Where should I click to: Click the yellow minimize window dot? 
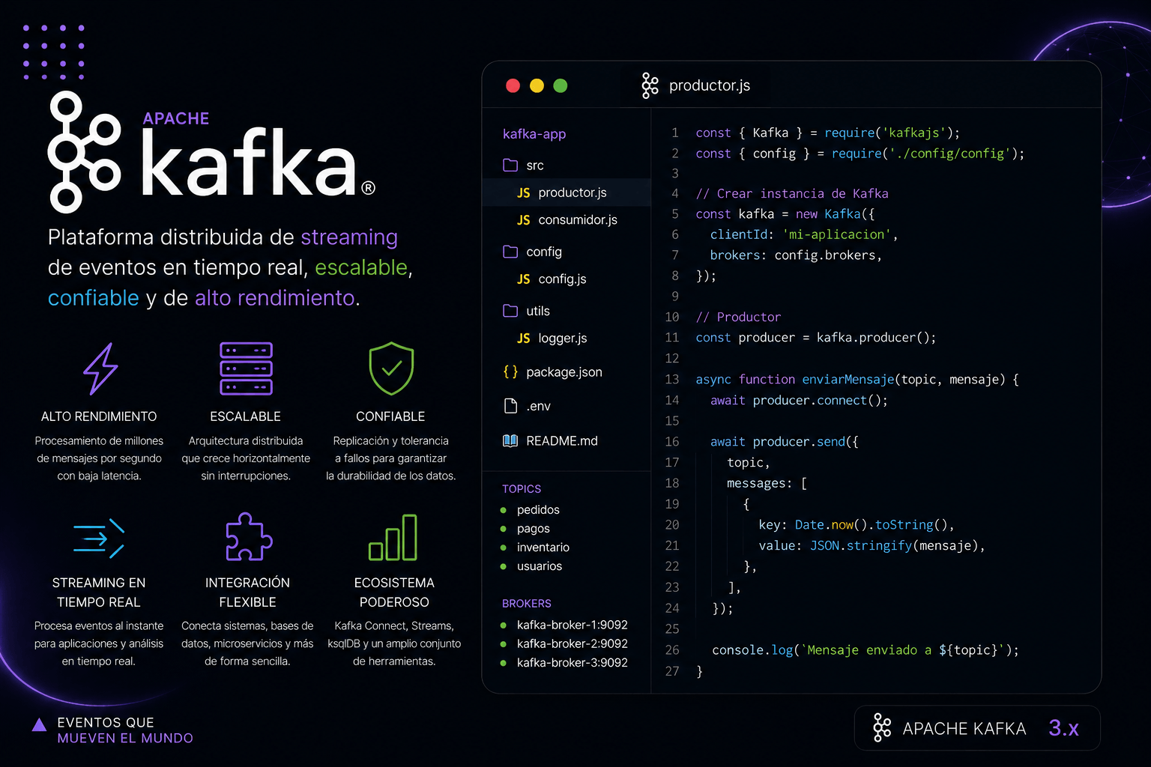tap(537, 85)
